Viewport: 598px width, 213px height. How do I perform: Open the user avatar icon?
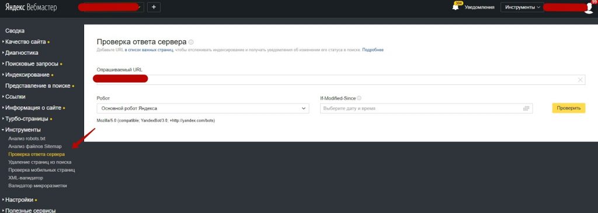(589, 8)
